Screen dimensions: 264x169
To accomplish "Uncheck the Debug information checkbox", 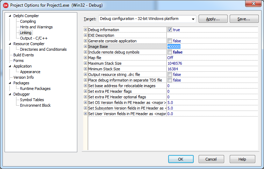I will (170, 30).
